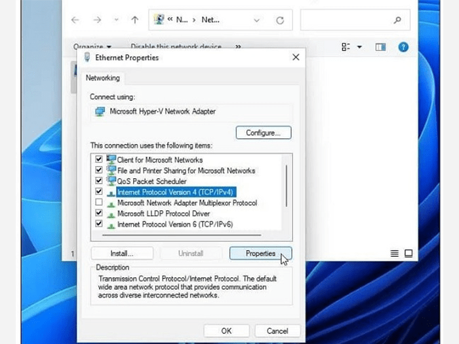Click the N... breadcrumb segment

point(182,20)
